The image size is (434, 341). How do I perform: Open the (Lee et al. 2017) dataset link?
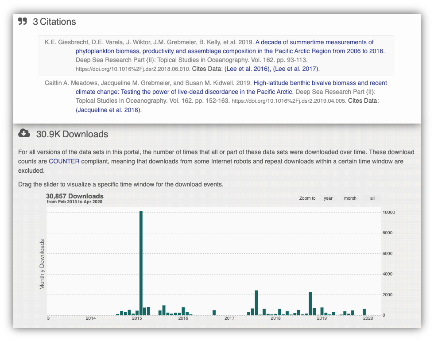[296, 69]
